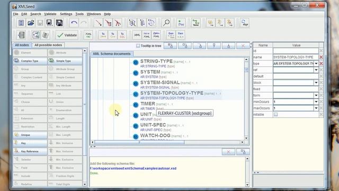Open the Windows menu

pos(94,14)
